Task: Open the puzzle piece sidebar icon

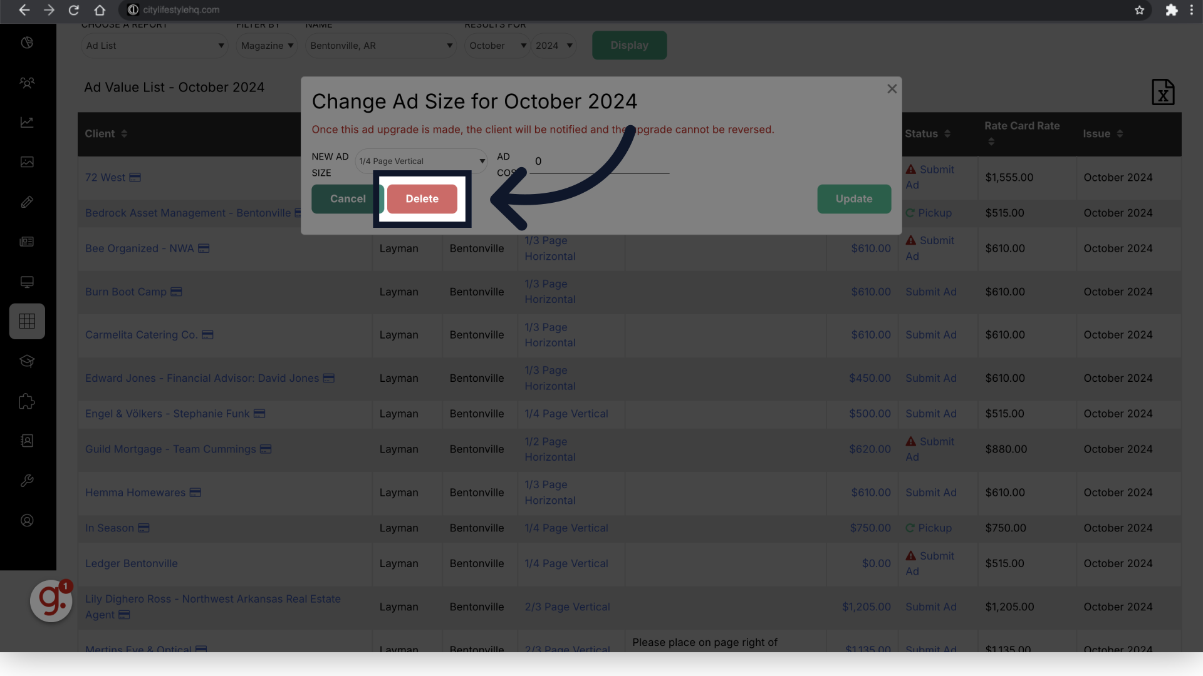Action: tap(27, 401)
